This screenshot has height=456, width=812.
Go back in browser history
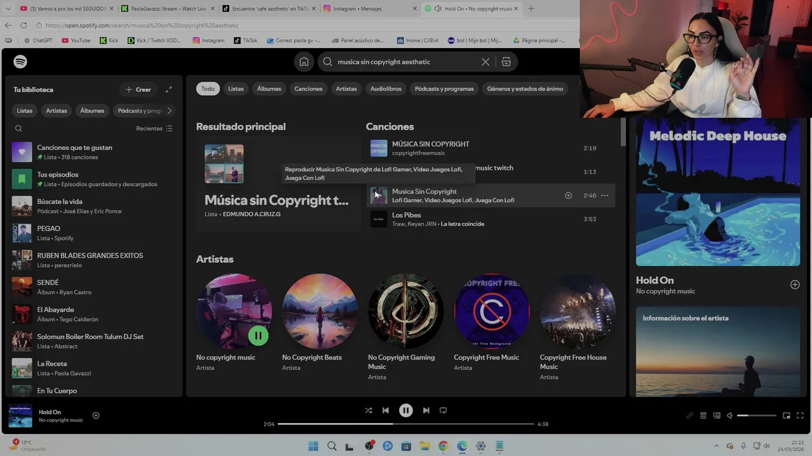pyautogui.click(x=8, y=25)
